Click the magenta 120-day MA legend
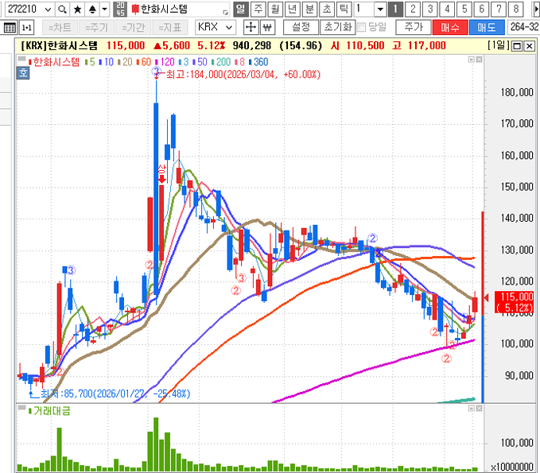The image size is (540, 473). pyautogui.click(x=165, y=62)
